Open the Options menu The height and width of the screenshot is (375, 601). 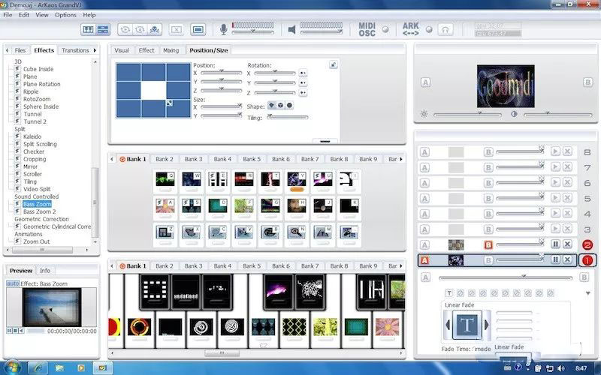pos(65,15)
